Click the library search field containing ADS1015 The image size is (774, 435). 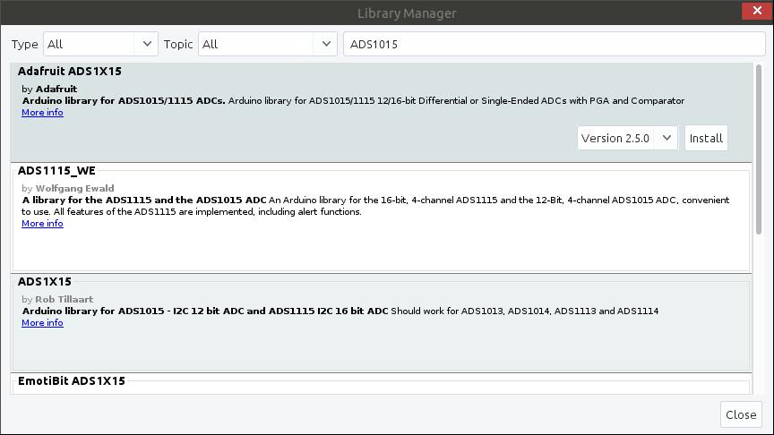554,44
